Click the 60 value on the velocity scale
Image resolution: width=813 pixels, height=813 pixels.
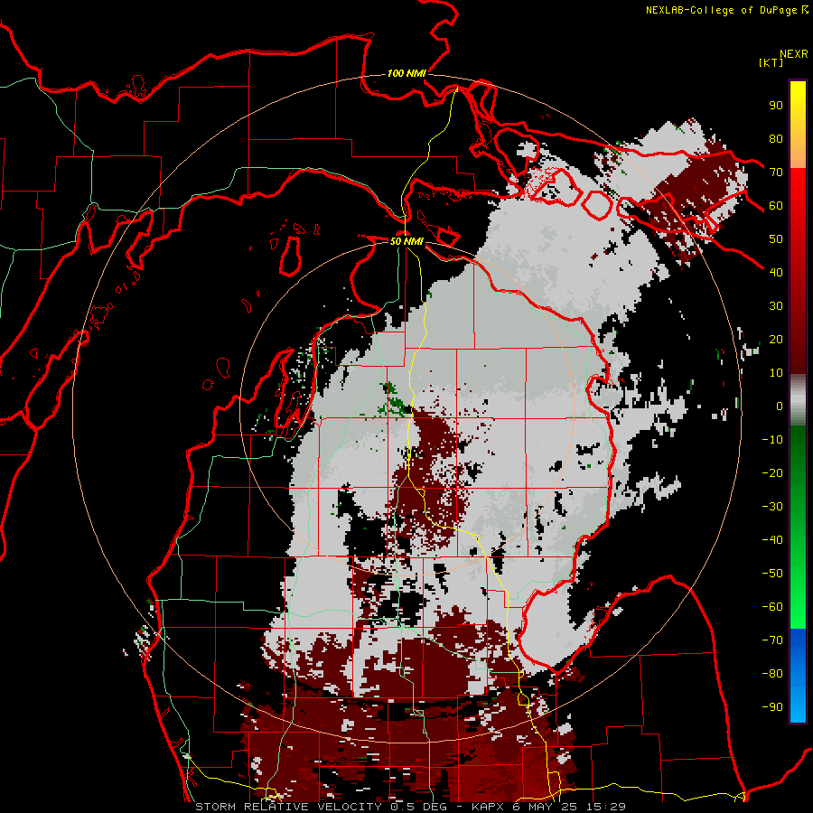pos(776,205)
